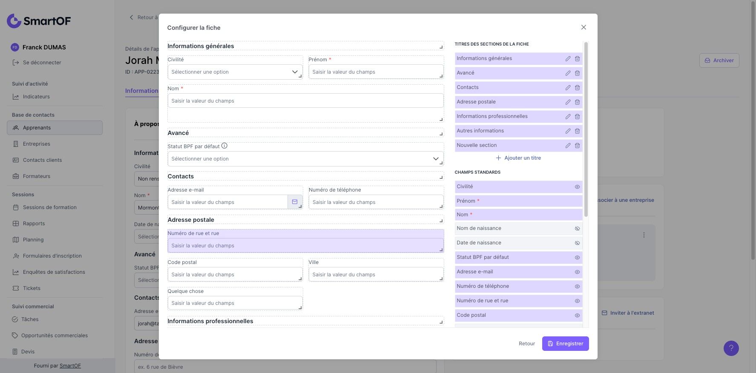The width and height of the screenshot is (756, 373).
Task: Go to Sessions de formation menu
Action: (x=49, y=207)
